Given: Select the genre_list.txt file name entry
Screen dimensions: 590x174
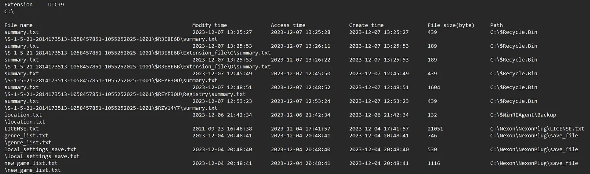Looking at the screenshot, I should coord(26,135).
